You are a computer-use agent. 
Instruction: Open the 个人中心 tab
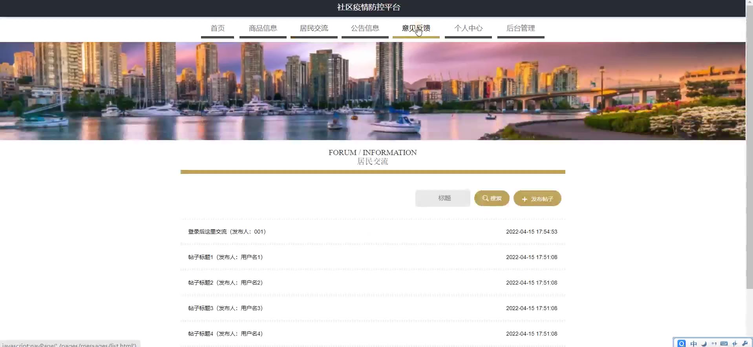[x=468, y=28]
